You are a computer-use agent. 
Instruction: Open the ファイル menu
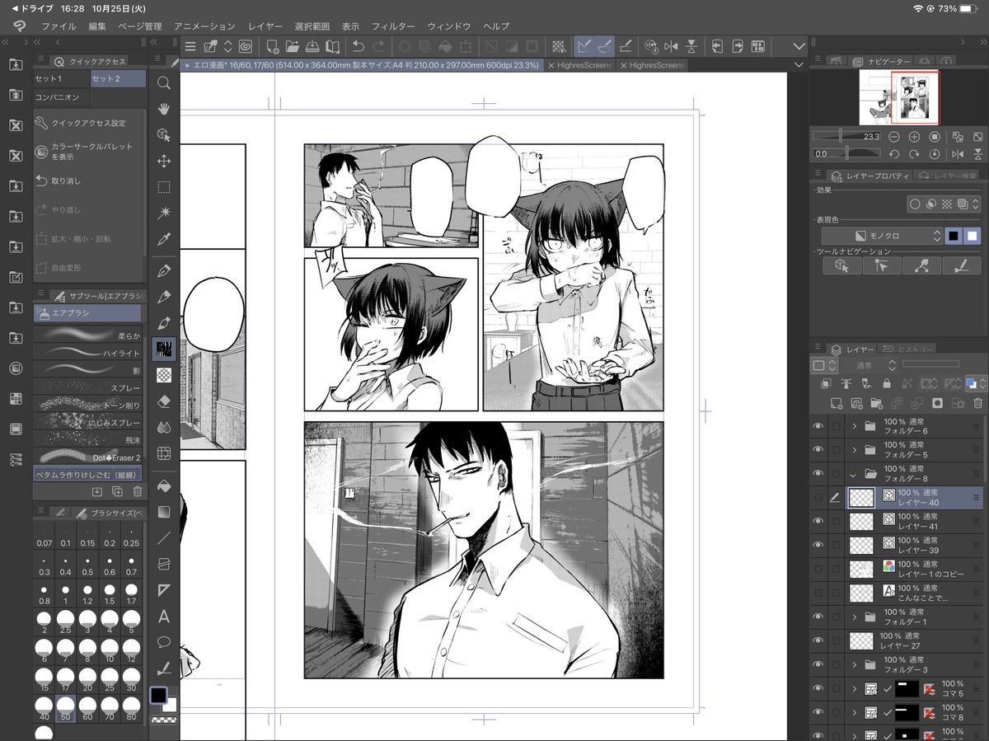point(59,26)
